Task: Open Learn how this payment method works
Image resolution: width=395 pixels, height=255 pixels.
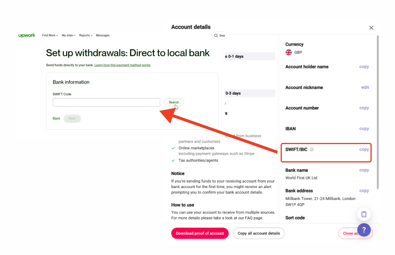Action: pos(123,65)
